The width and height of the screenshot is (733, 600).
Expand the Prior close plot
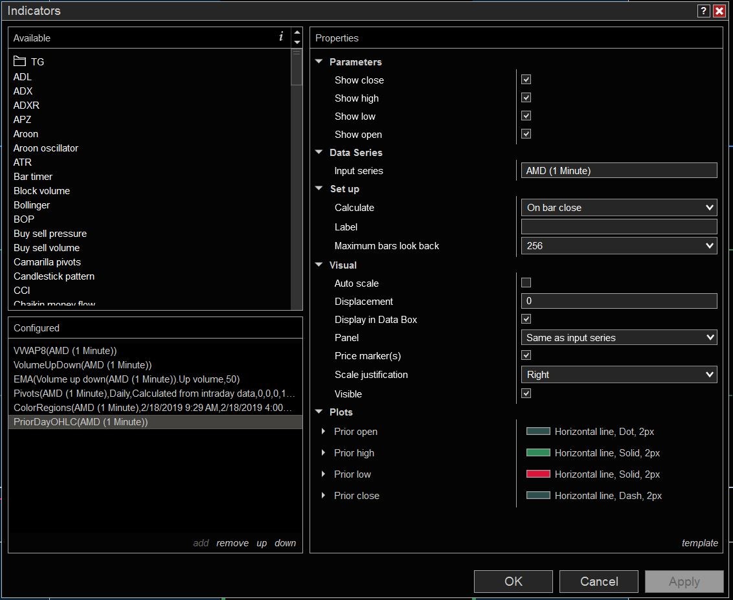click(x=323, y=495)
